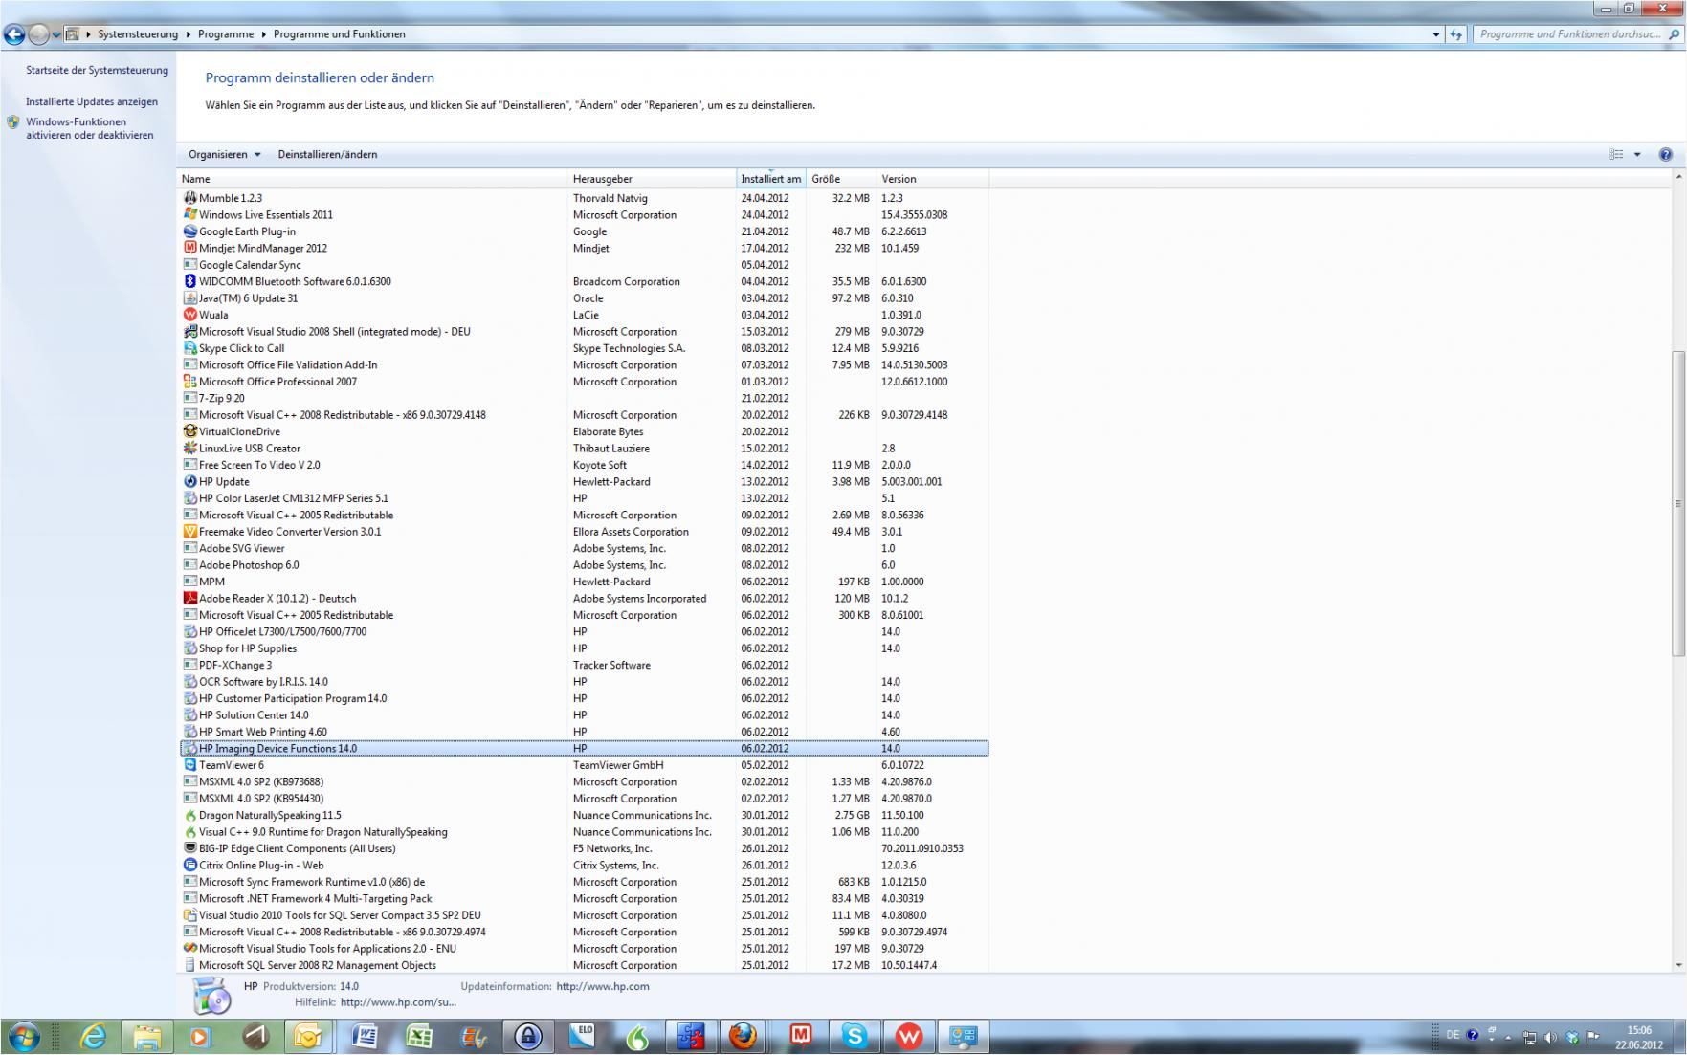
Task: Select the Java(TM) 6 Update 31 row
Action: [x=584, y=298]
